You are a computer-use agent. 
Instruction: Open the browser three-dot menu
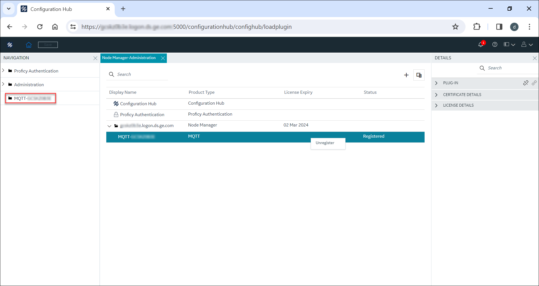coord(529,27)
